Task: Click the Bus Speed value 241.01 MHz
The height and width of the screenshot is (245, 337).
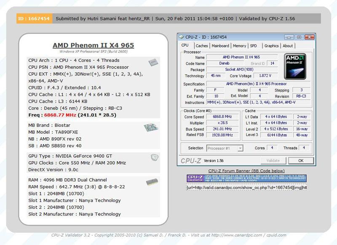Action: pos(222,129)
